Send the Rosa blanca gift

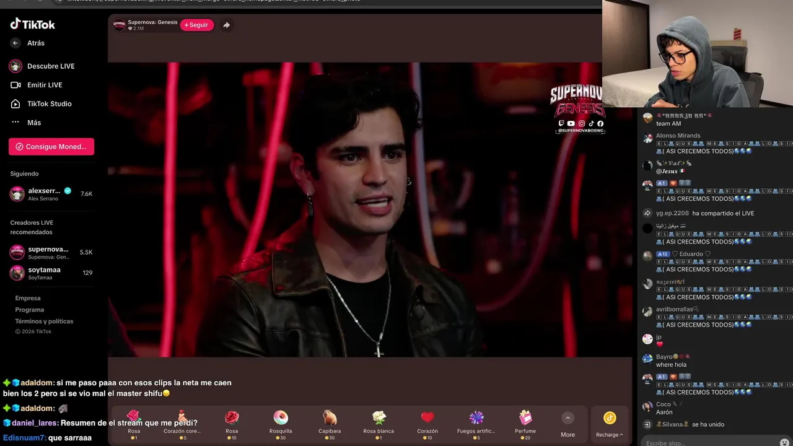[379, 424]
